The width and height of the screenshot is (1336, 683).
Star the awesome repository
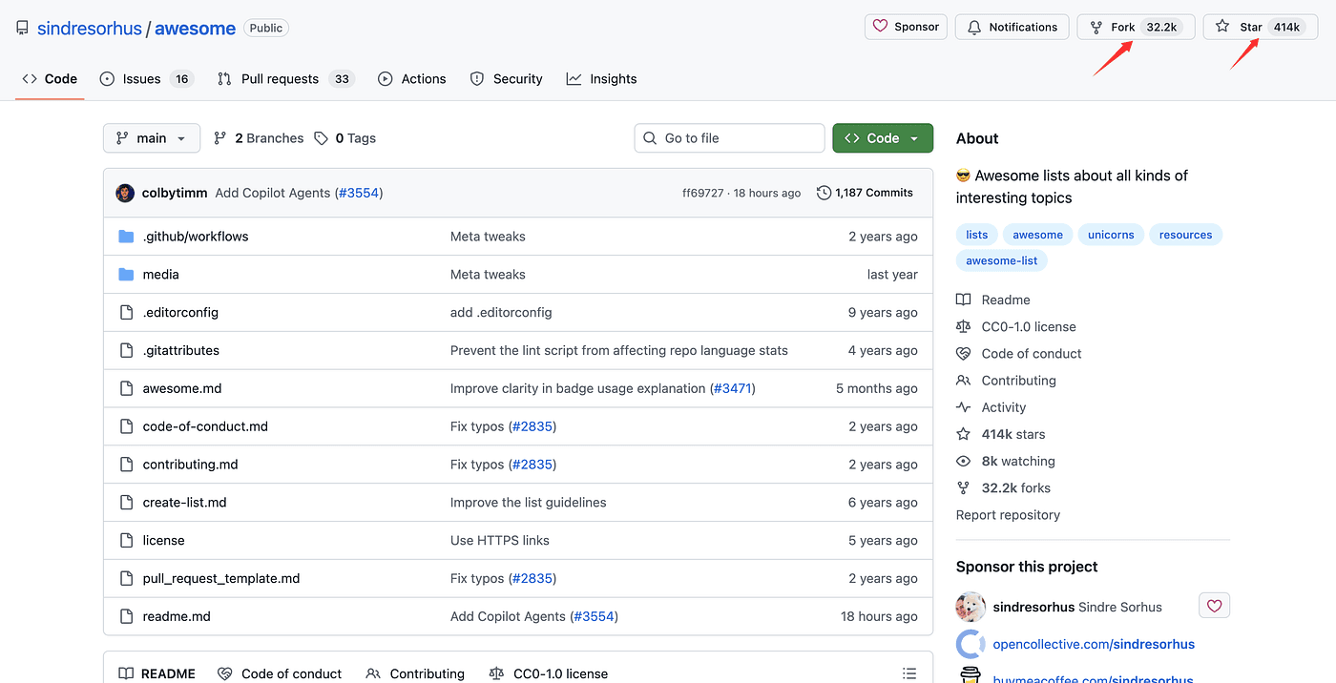point(1250,27)
